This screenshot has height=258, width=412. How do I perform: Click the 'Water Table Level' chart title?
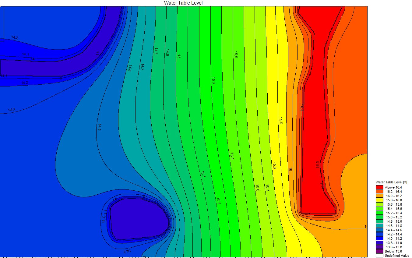183,3
